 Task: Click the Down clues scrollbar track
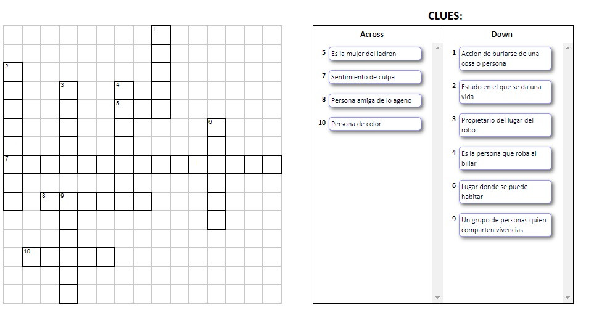click(567, 173)
